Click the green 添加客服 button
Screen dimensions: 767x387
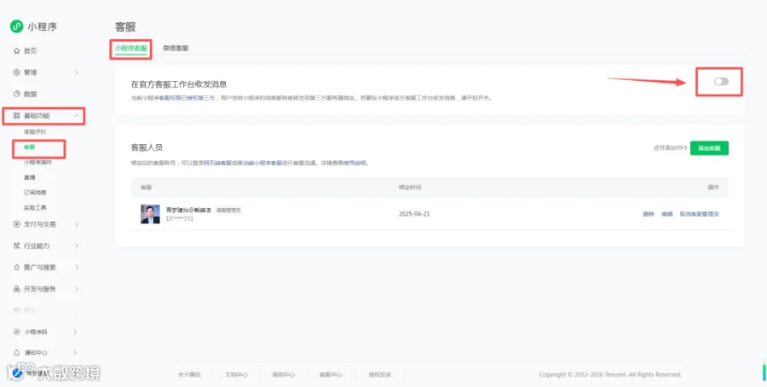(x=709, y=147)
